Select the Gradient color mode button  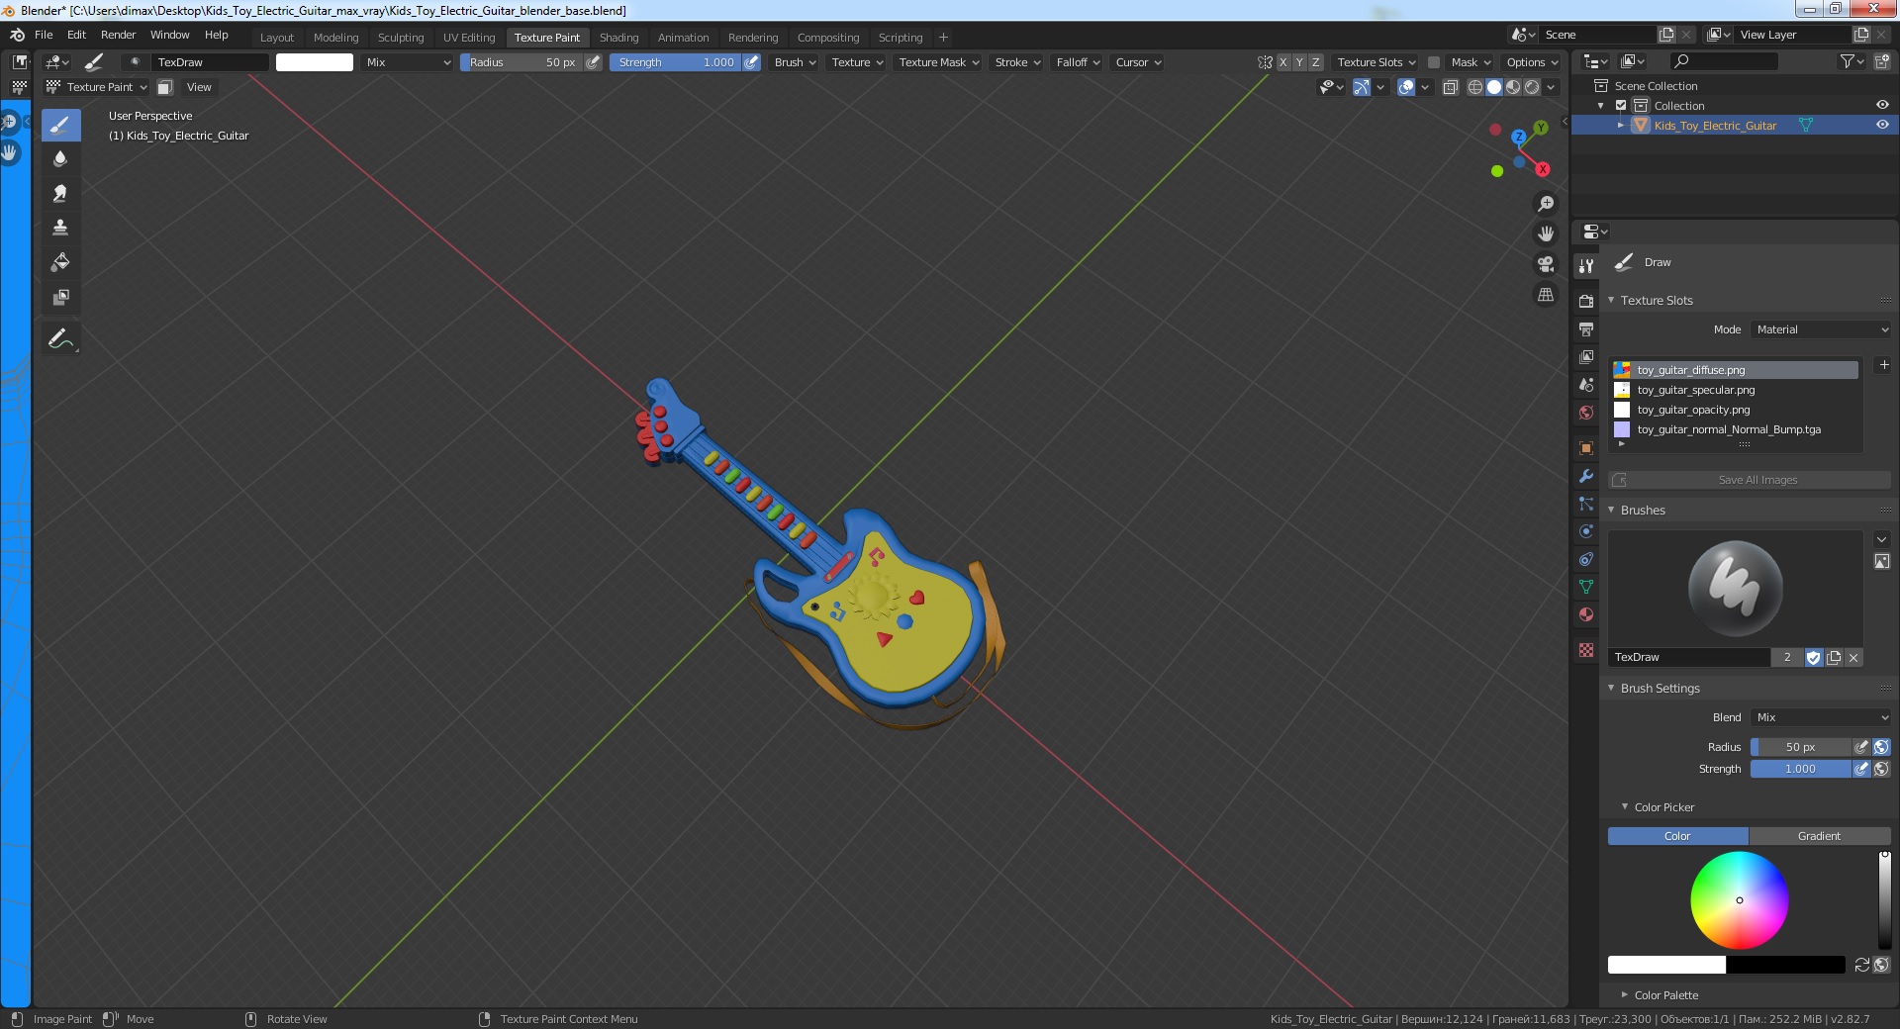point(1819,836)
